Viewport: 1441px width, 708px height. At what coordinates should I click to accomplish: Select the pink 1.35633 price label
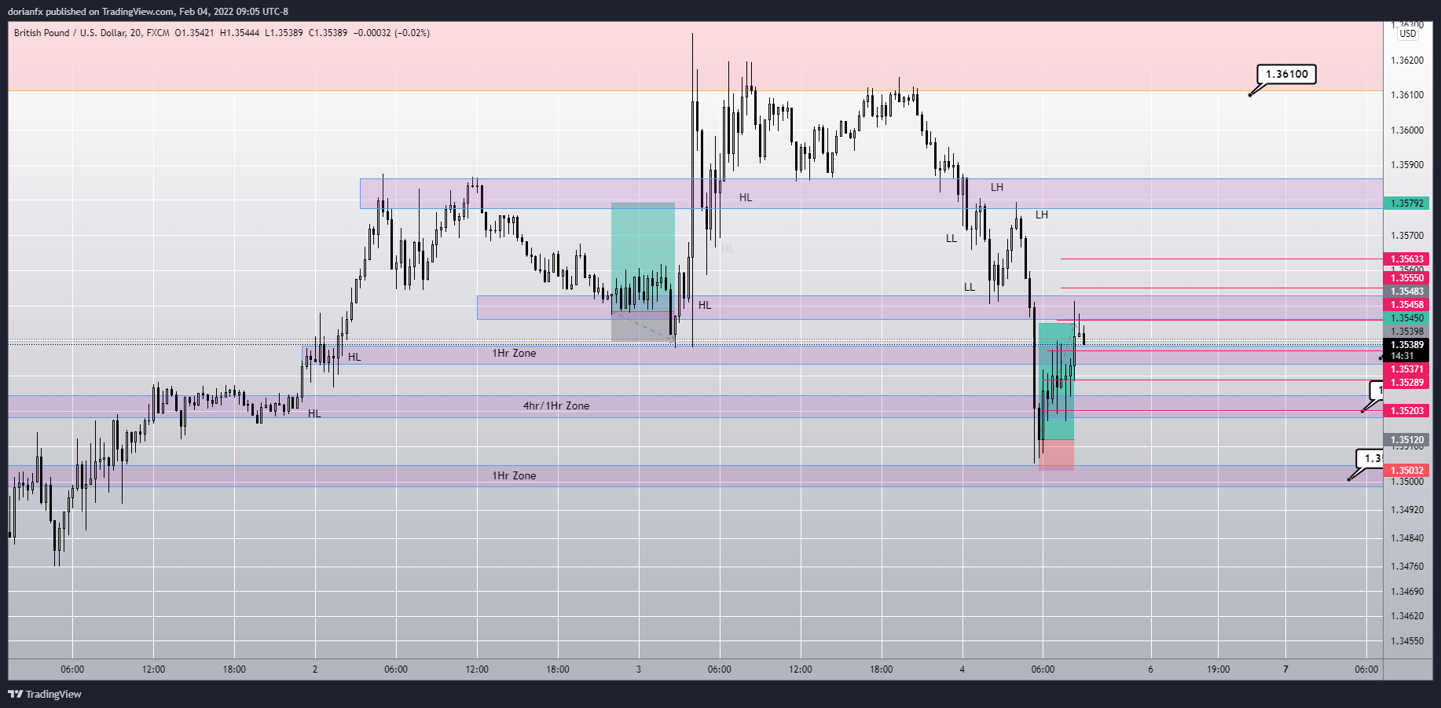tap(1406, 259)
